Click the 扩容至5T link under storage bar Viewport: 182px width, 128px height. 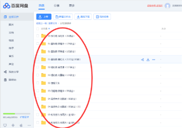(x=24, y=117)
